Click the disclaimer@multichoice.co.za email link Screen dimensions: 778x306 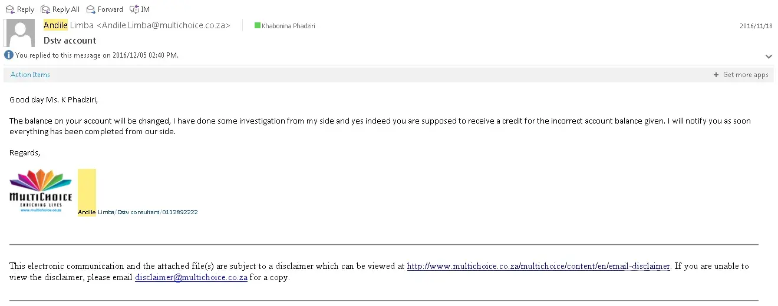click(x=191, y=277)
